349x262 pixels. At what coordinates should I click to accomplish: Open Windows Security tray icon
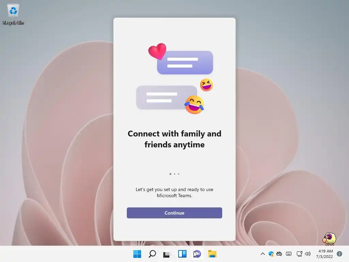click(271, 254)
